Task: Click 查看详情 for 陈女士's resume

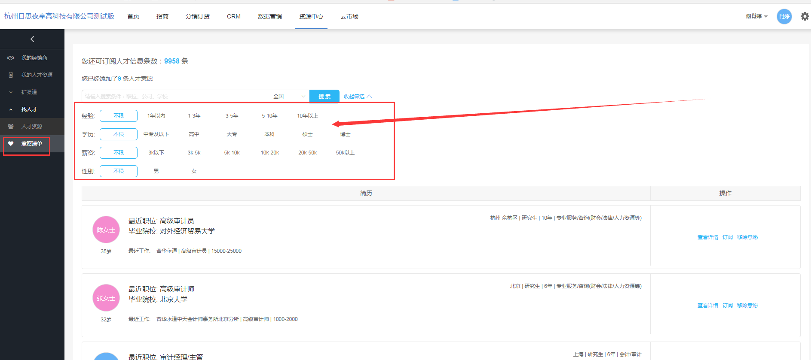Action: coord(707,237)
